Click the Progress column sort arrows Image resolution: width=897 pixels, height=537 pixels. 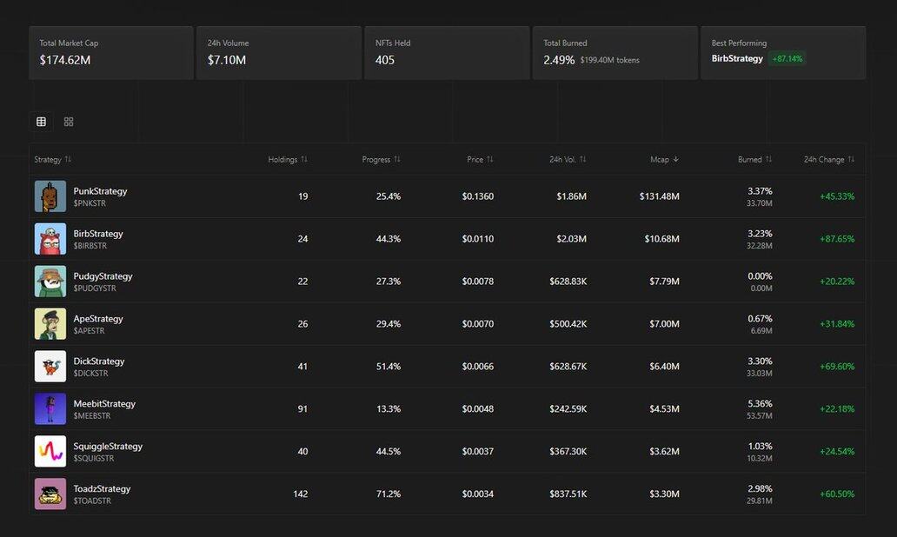pos(397,160)
